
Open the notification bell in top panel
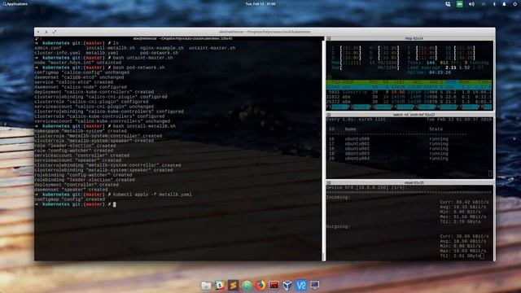[504, 4]
